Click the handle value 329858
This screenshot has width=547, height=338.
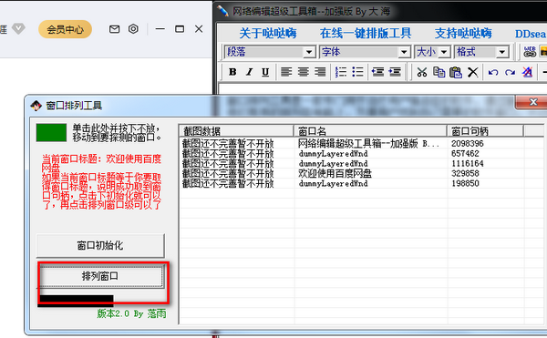pos(465,173)
